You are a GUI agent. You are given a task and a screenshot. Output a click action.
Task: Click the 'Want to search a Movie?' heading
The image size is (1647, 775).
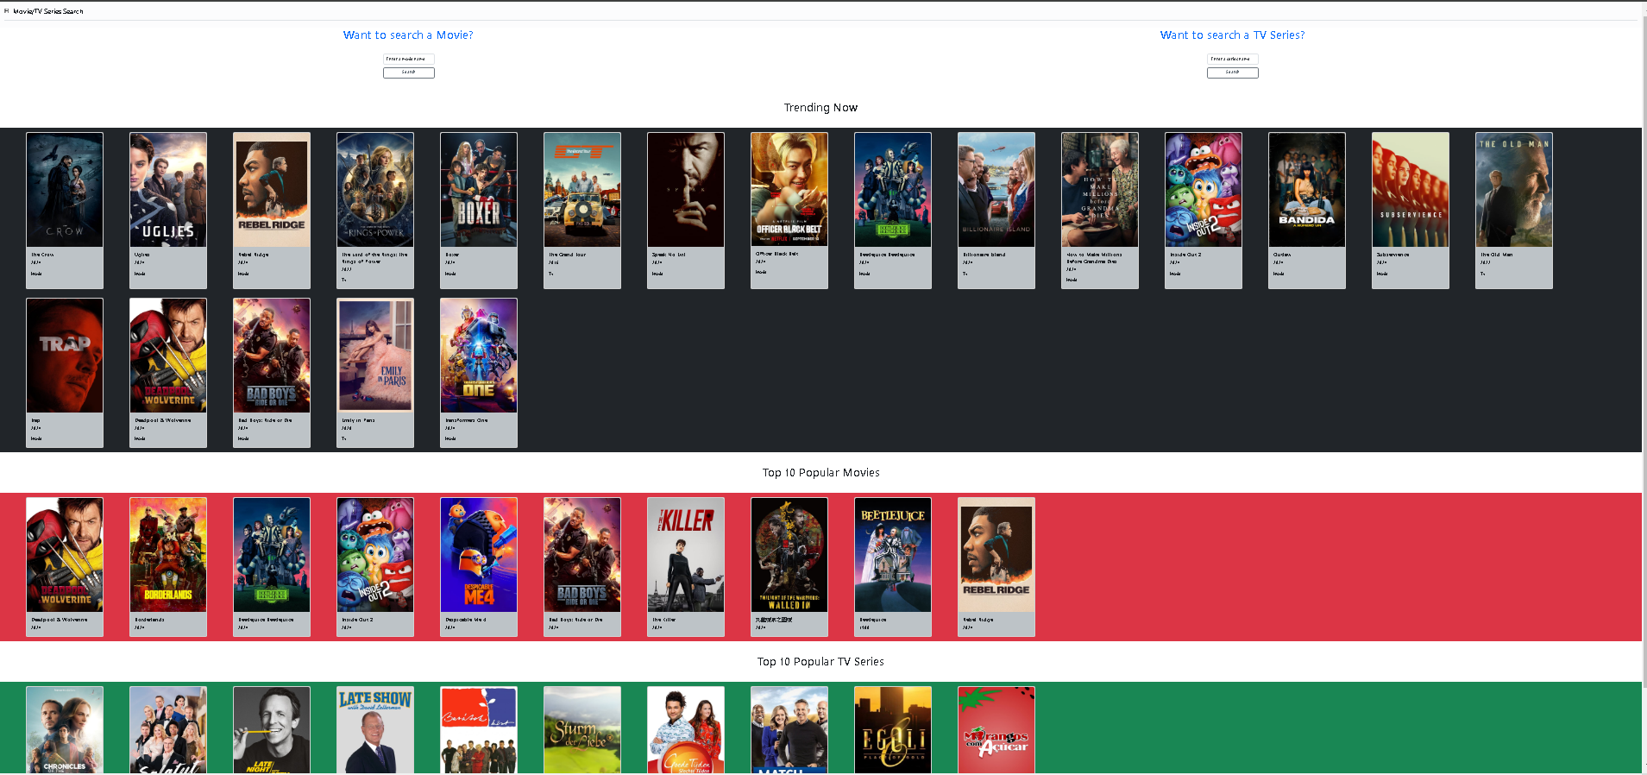point(408,35)
